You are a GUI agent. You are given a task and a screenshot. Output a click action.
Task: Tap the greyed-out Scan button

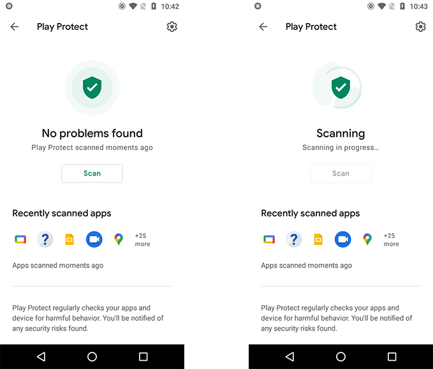(341, 173)
